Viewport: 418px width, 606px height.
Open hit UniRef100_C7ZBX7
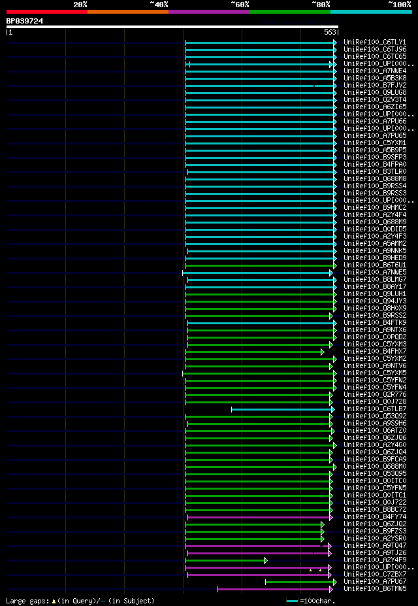point(375,575)
